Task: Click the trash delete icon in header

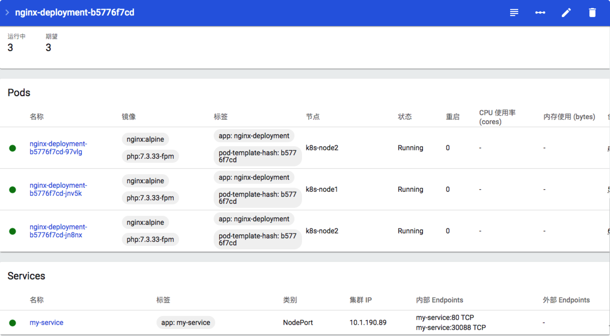Action: (x=592, y=13)
